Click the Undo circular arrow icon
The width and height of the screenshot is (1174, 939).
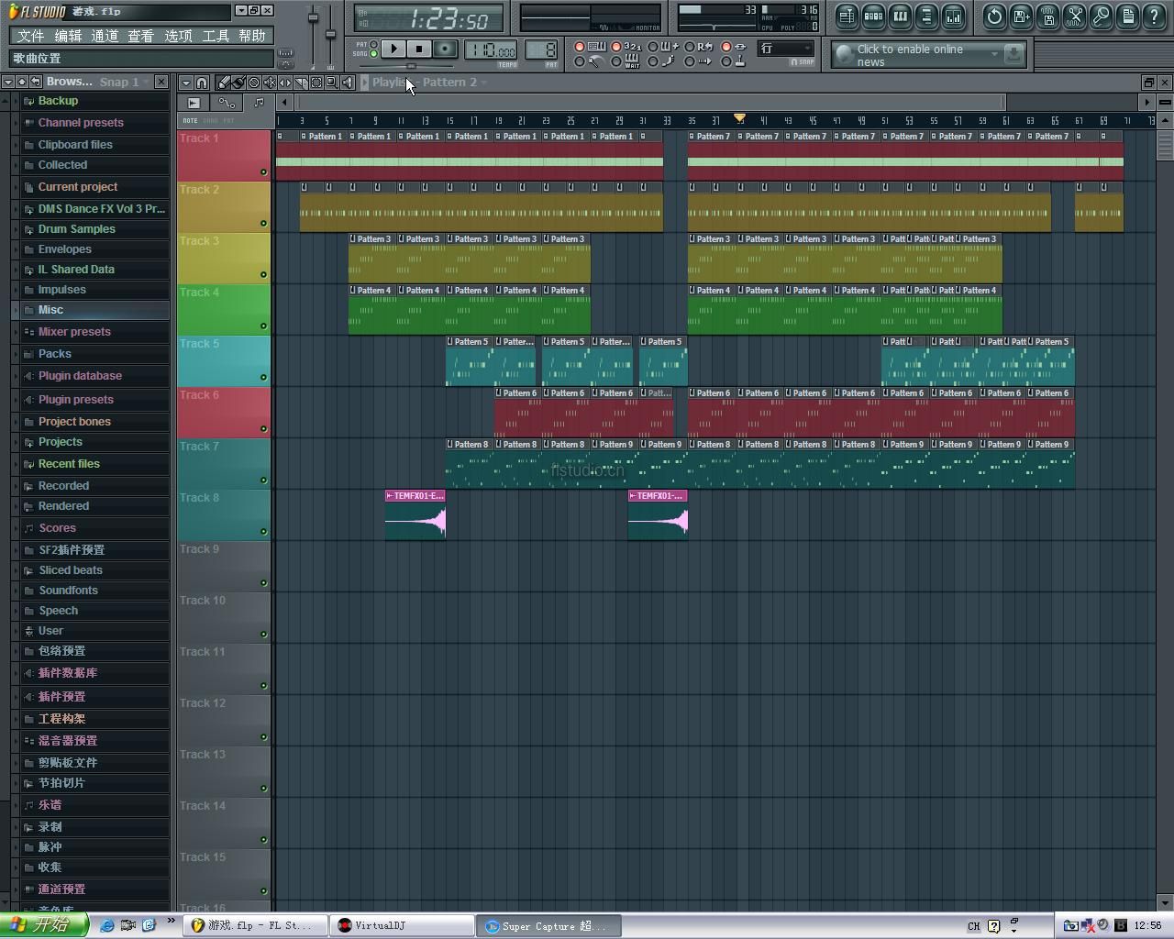[x=994, y=16]
